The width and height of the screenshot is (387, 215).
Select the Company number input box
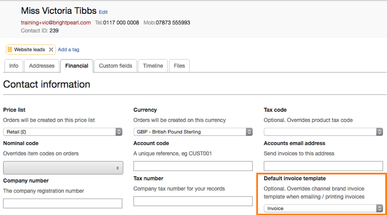[63, 203]
